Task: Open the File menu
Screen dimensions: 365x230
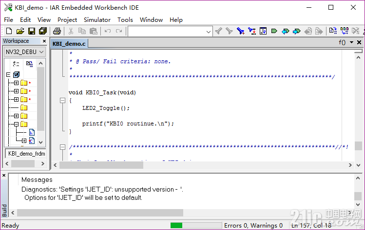Action: click(9, 20)
